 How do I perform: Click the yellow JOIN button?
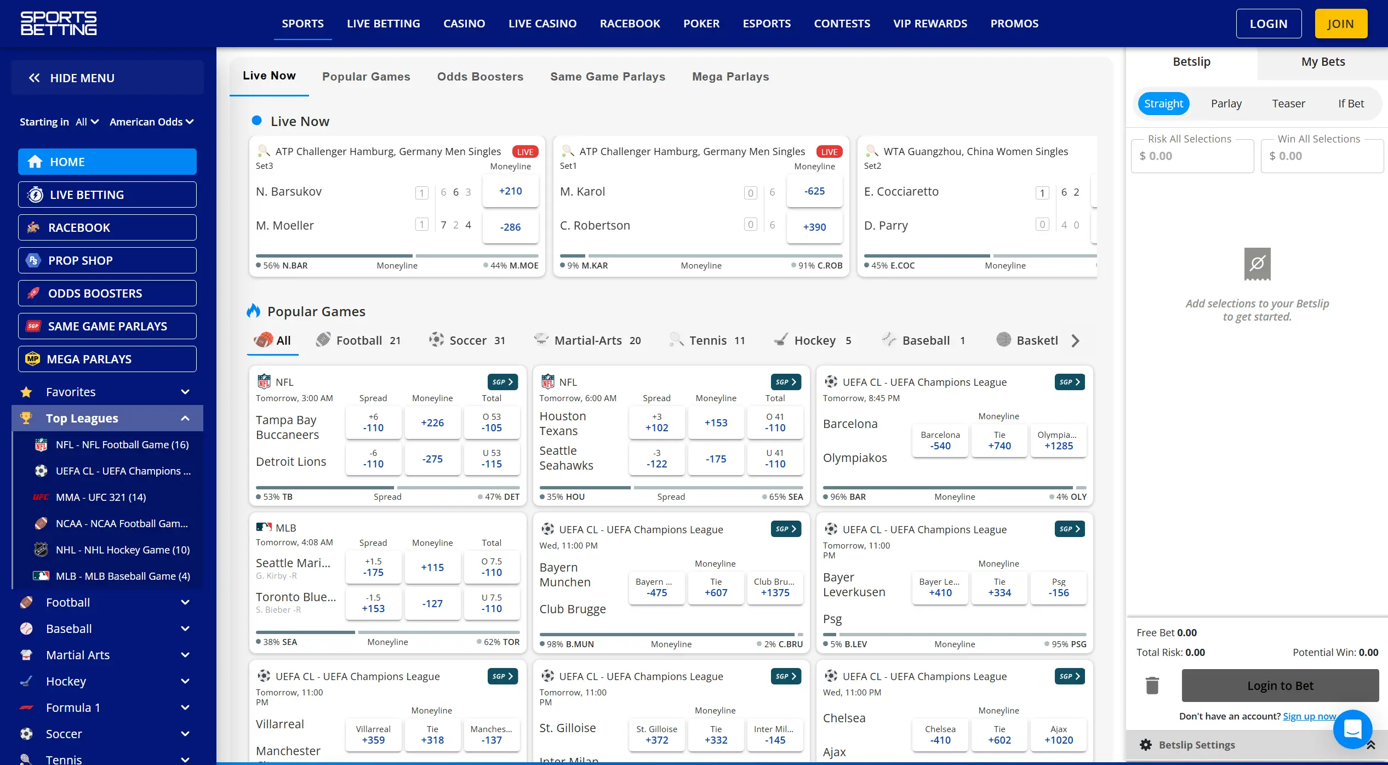coord(1340,24)
